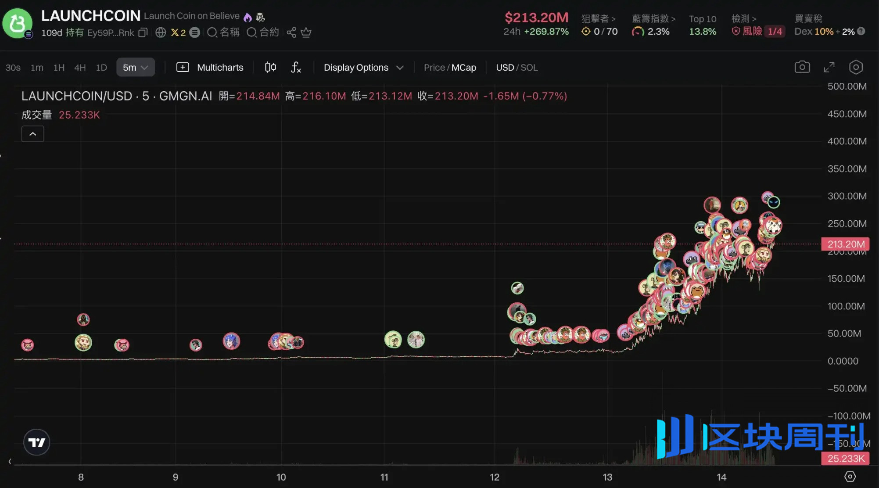Screen dimensions: 879x488
Task: Click the share icon
Action: tap(291, 32)
